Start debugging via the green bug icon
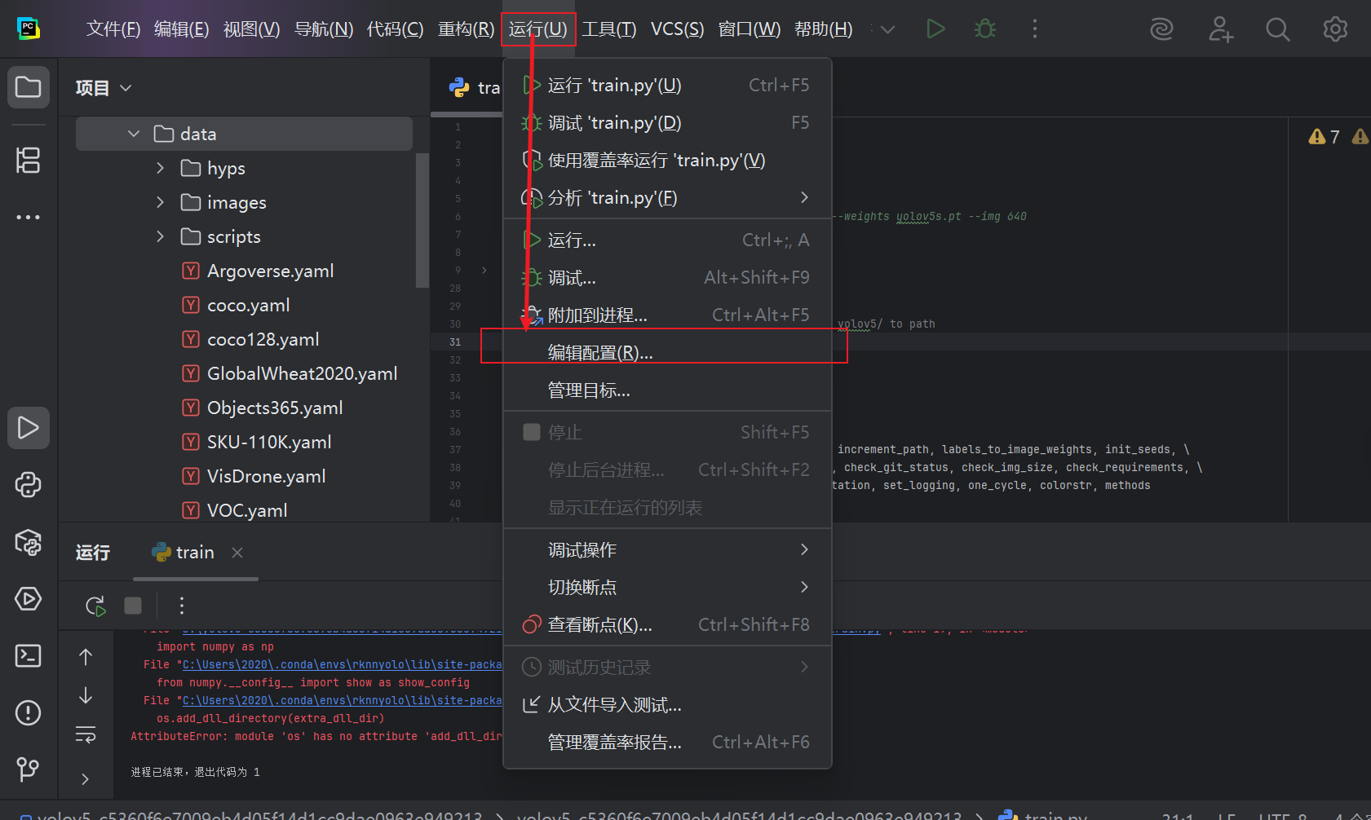Viewport: 1371px width, 820px height. tap(984, 29)
